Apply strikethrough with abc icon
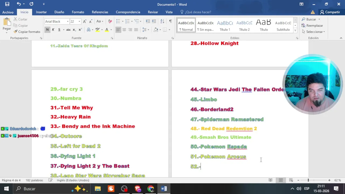The height and width of the screenshot is (194, 345). click(68, 30)
